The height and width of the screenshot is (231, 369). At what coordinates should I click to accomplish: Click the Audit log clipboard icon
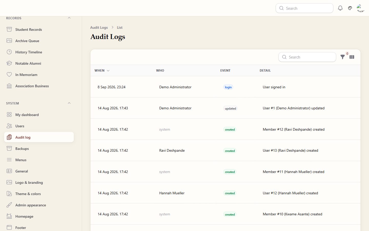click(9, 137)
